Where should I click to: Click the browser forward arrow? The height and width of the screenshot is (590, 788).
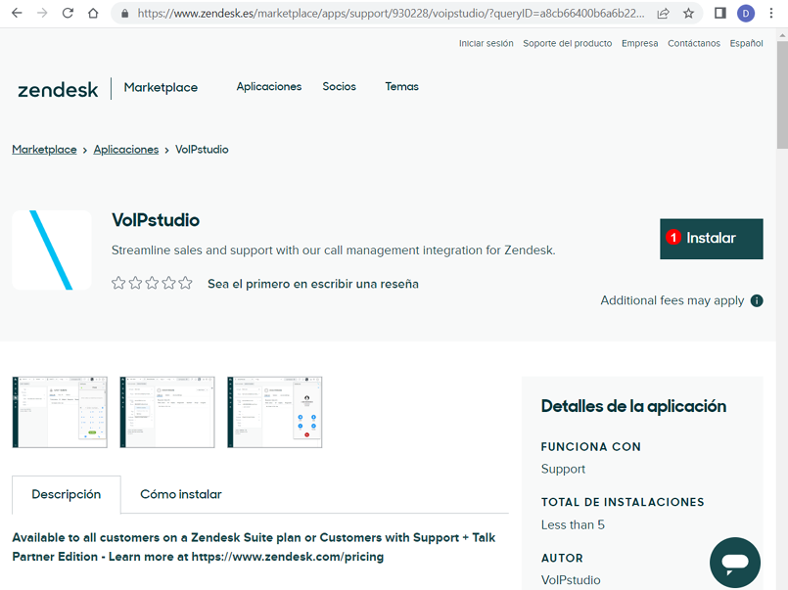42,13
